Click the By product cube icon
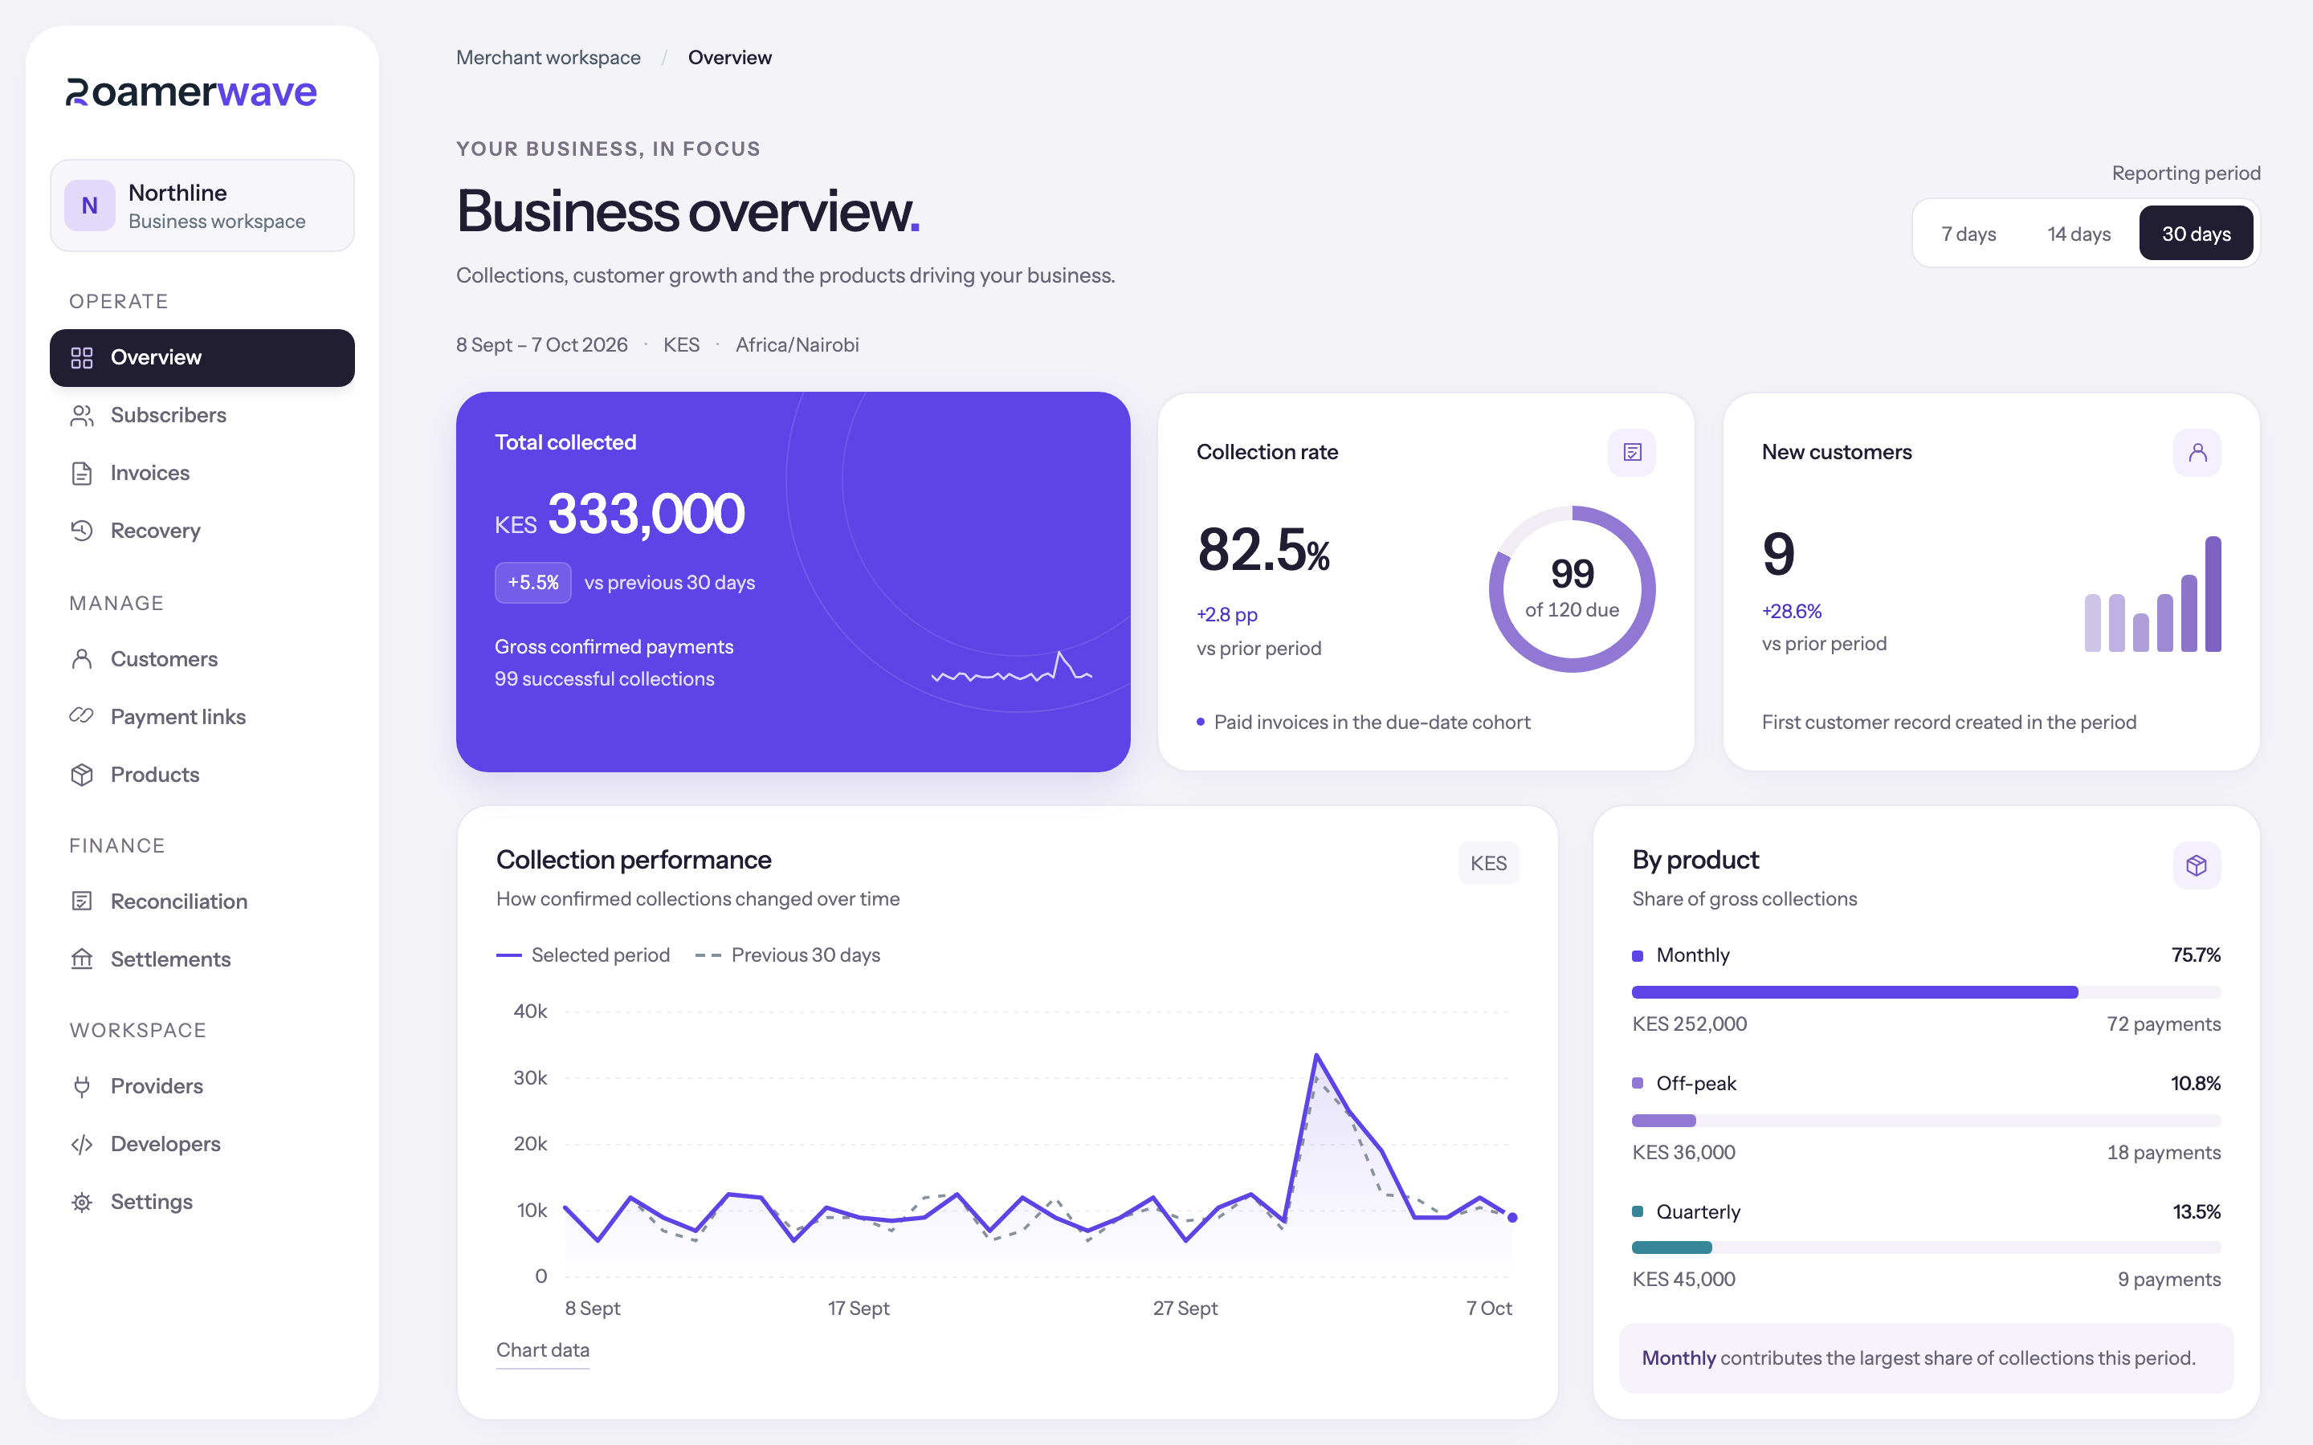 (2197, 866)
